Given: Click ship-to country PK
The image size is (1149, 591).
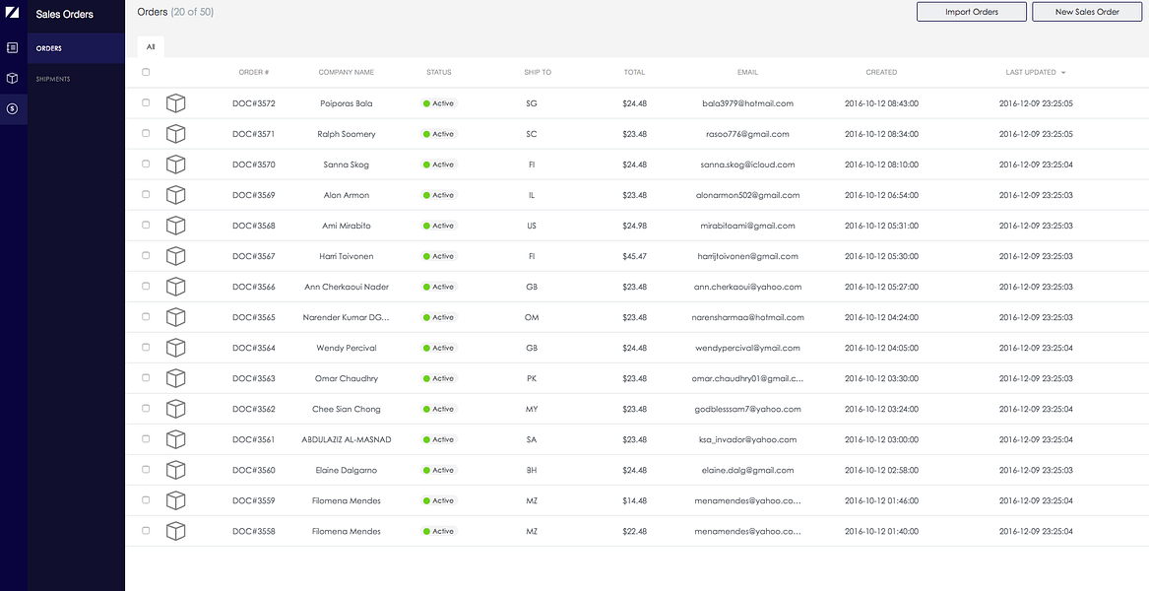Looking at the screenshot, I should 532,378.
